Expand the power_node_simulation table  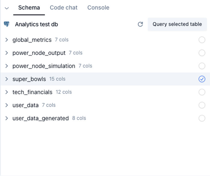coord(7,66)
